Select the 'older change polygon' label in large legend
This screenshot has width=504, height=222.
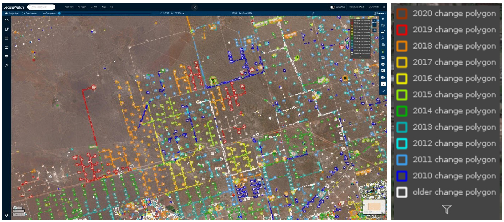tap(454, 192)
